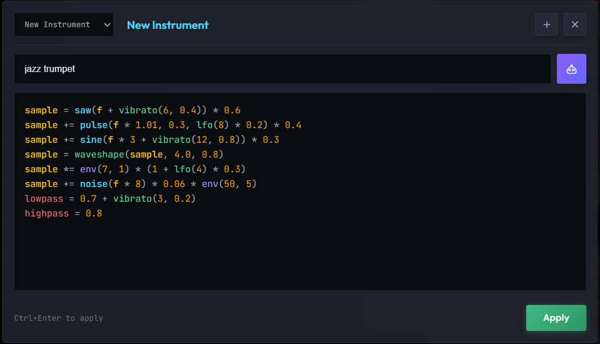
Task: Hit the X icon in the top right corner
Action: pos(574,24)
